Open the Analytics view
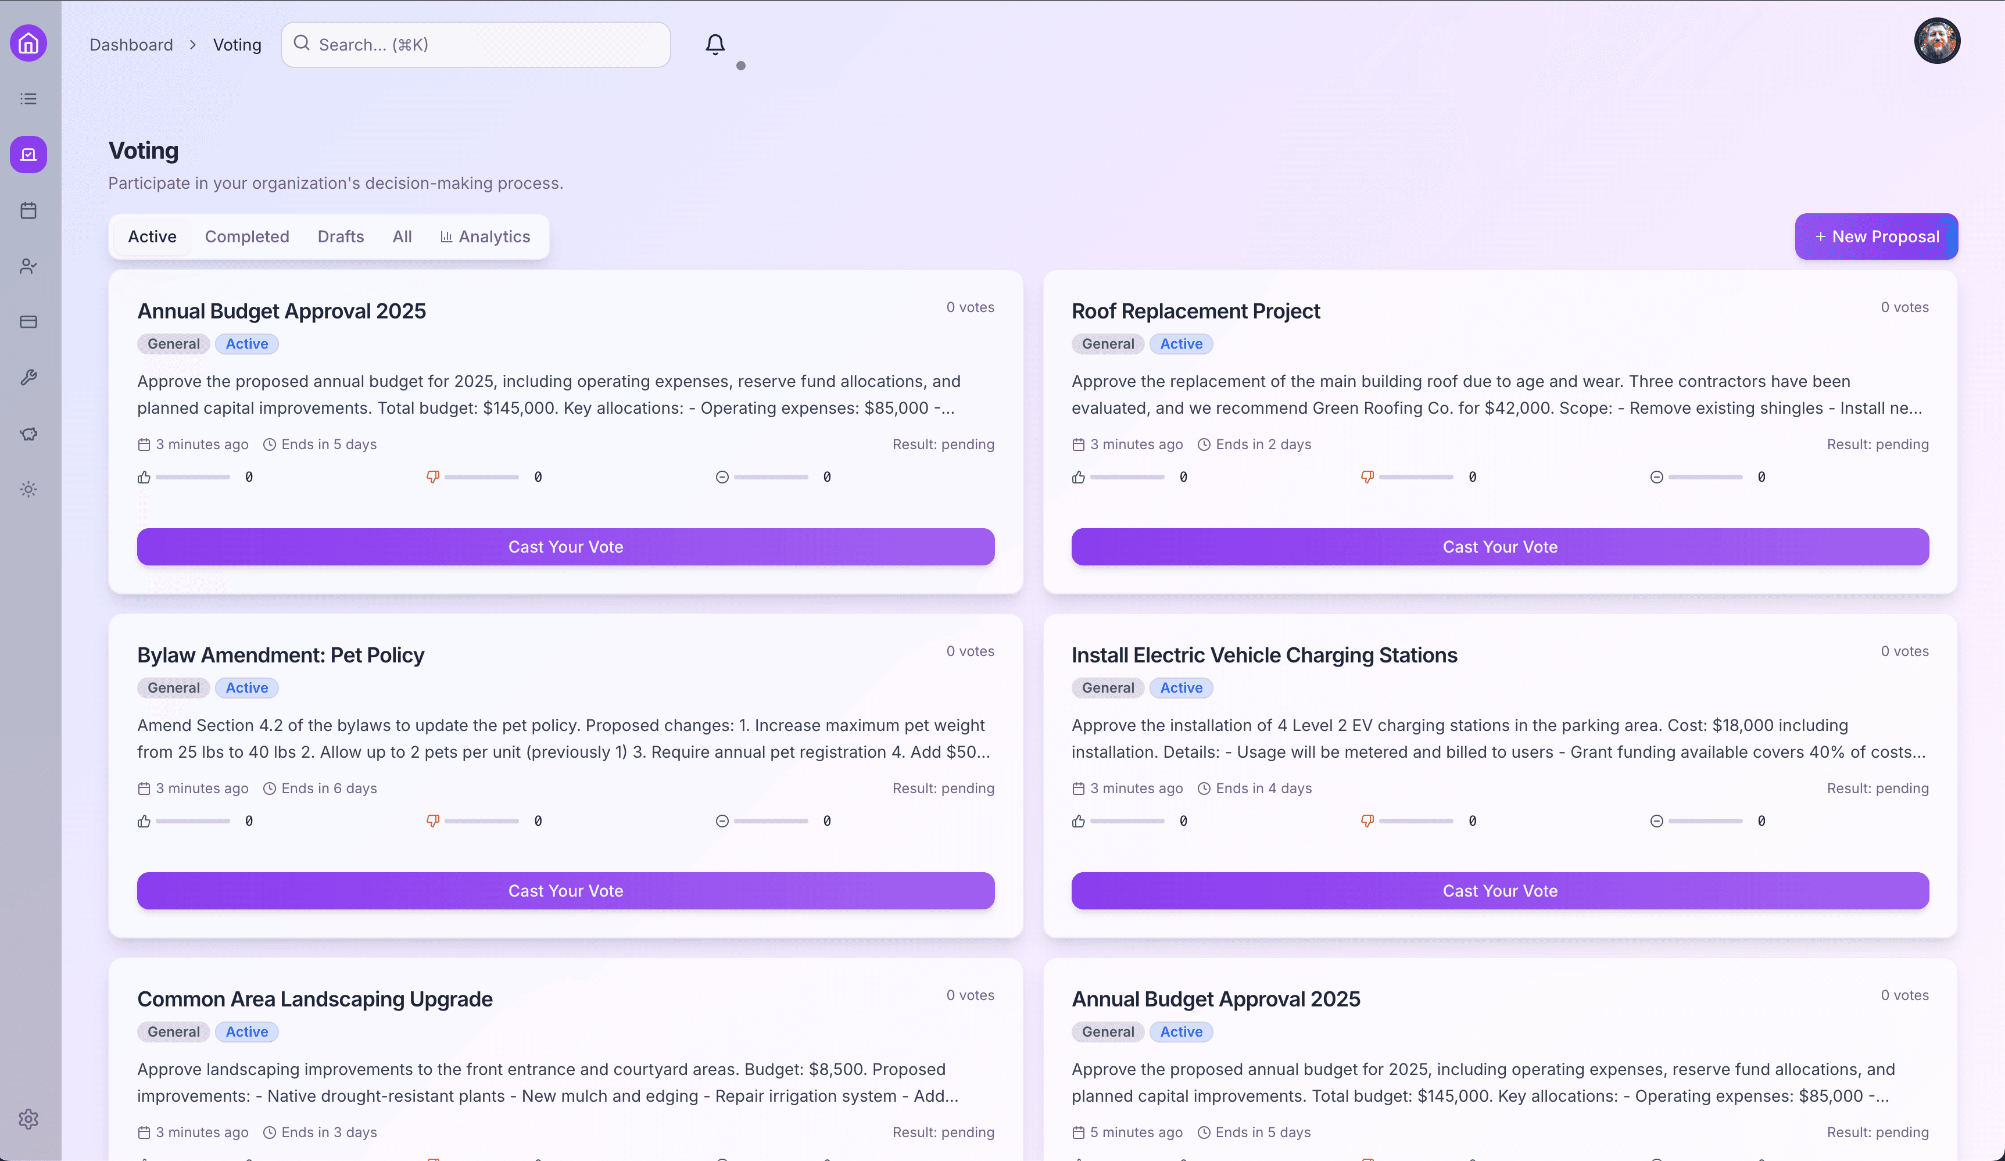This screenshot has height=1161, width=2005. coord(485,236)
